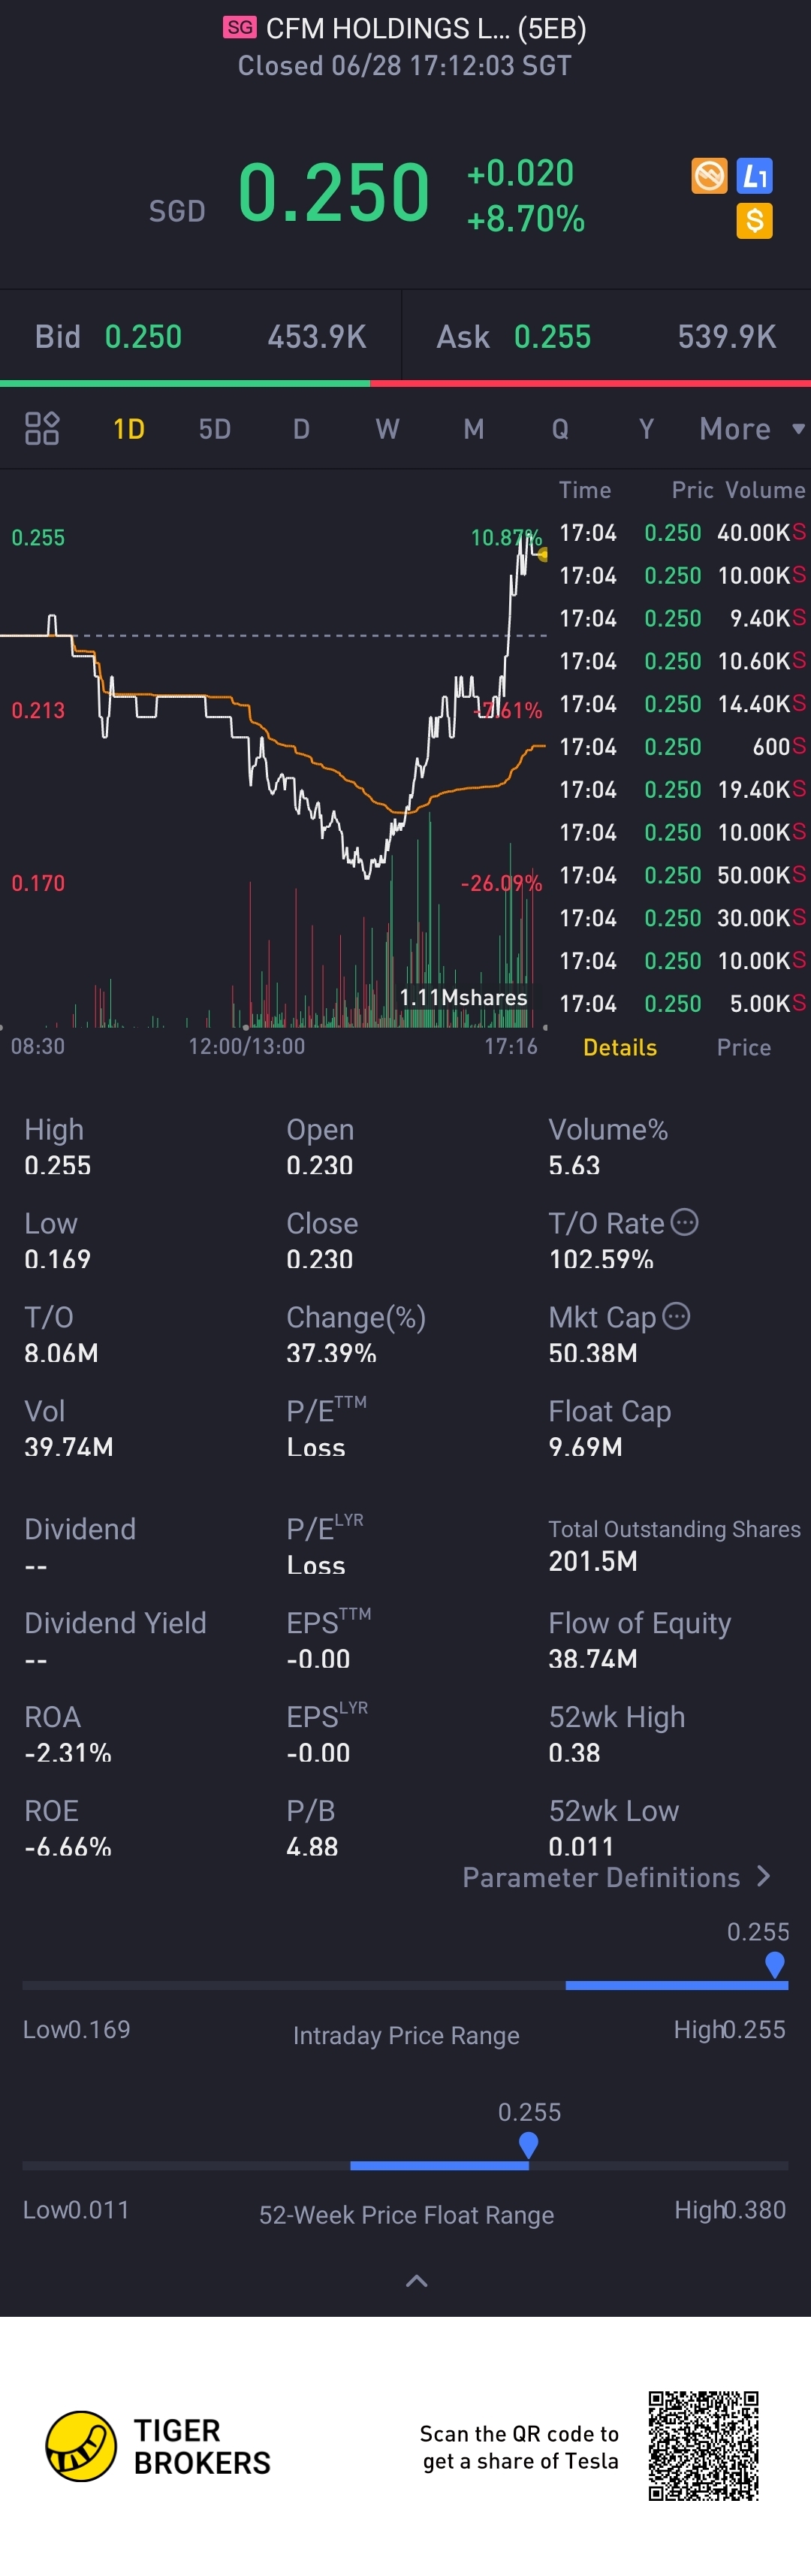
Task: Open the chart layout grid icon
Action: 42,428
